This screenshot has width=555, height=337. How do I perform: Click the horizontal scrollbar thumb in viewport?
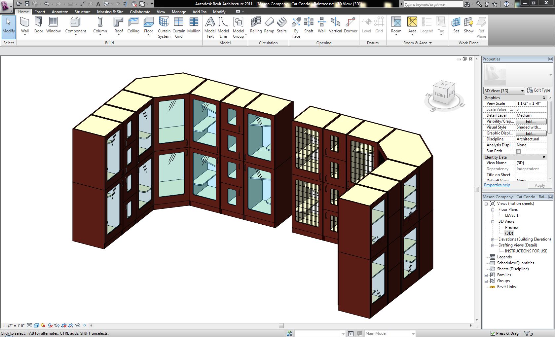tap(281, 325)
